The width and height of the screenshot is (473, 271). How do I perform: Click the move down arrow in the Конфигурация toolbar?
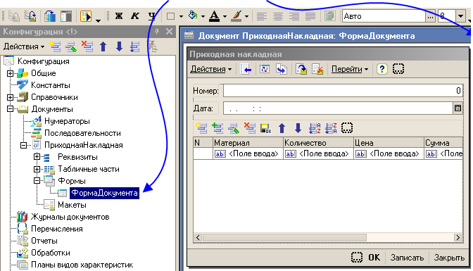coord(119,46)
